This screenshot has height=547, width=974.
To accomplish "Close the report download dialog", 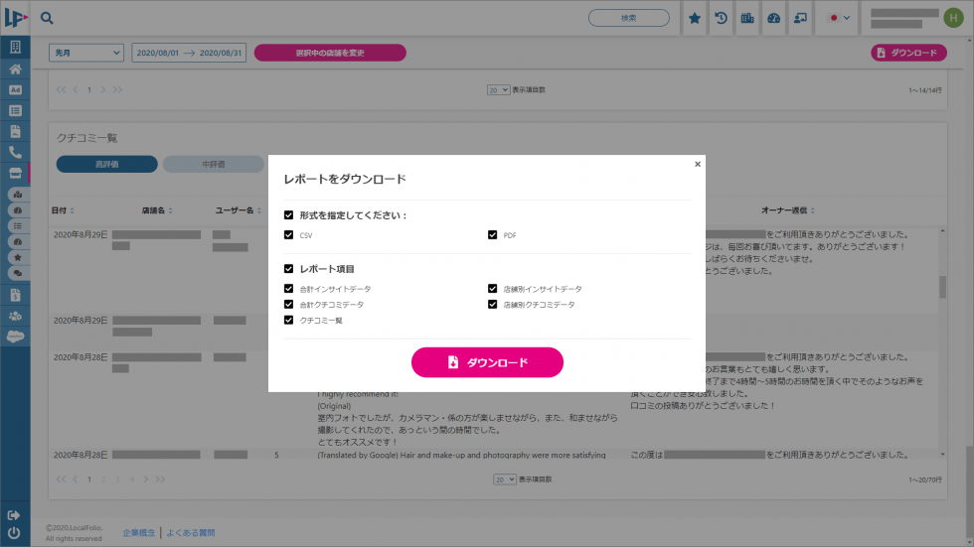I will pos(698,164).
